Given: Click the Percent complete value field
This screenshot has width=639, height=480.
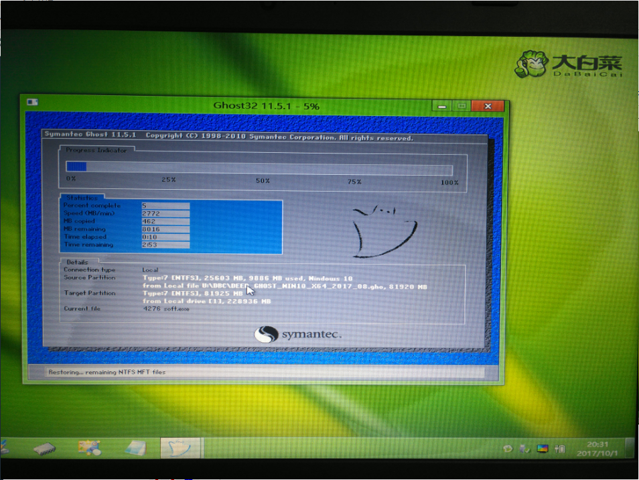Looking at the screenshot, I should point(165,206).
